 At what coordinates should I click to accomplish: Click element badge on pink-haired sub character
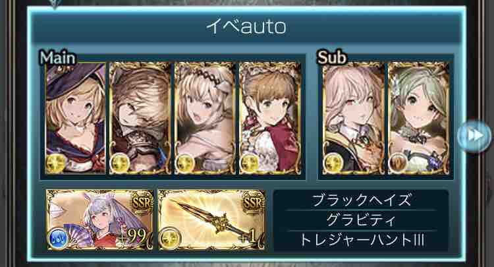pos(334,163)
